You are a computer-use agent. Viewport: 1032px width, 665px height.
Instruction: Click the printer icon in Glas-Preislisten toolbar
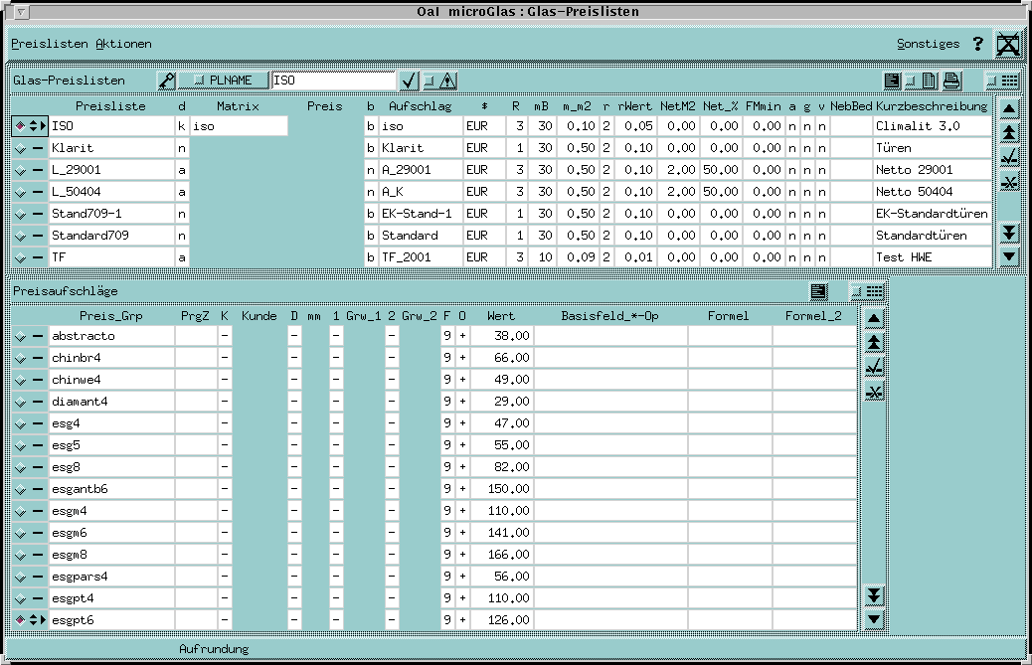click(951, 81)
